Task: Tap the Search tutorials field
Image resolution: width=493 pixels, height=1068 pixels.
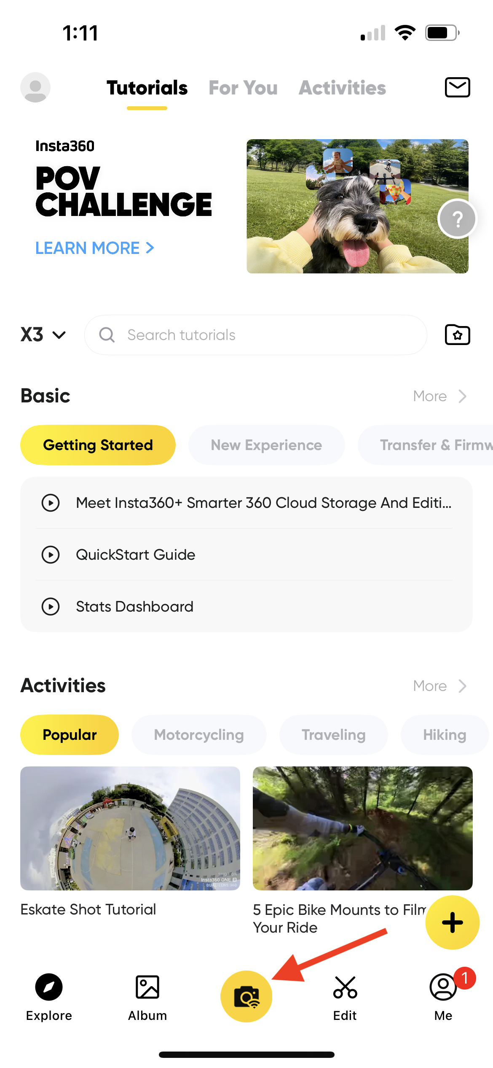Action: (x=255, y=335)
